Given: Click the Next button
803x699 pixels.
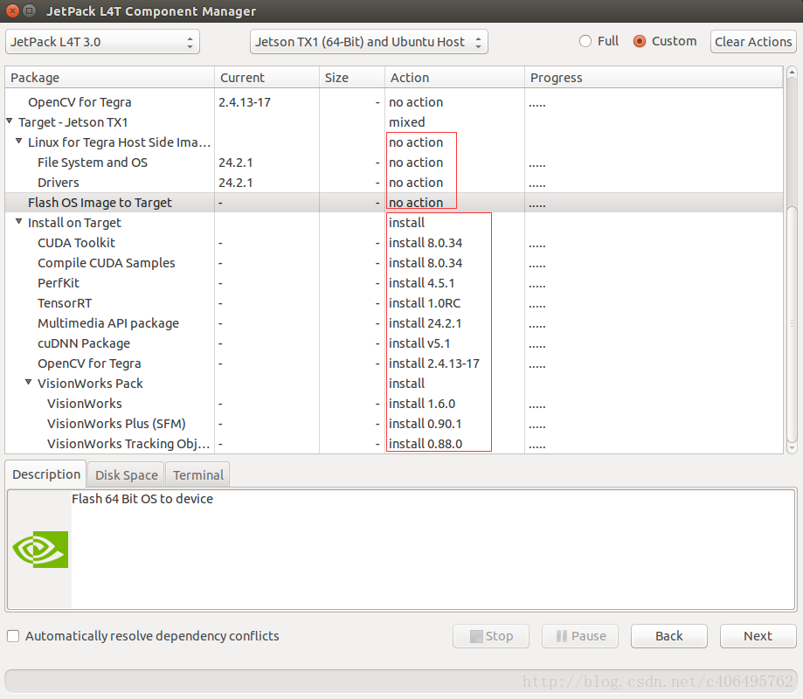Looking at the screenshot, I should [x=758, y=636].
